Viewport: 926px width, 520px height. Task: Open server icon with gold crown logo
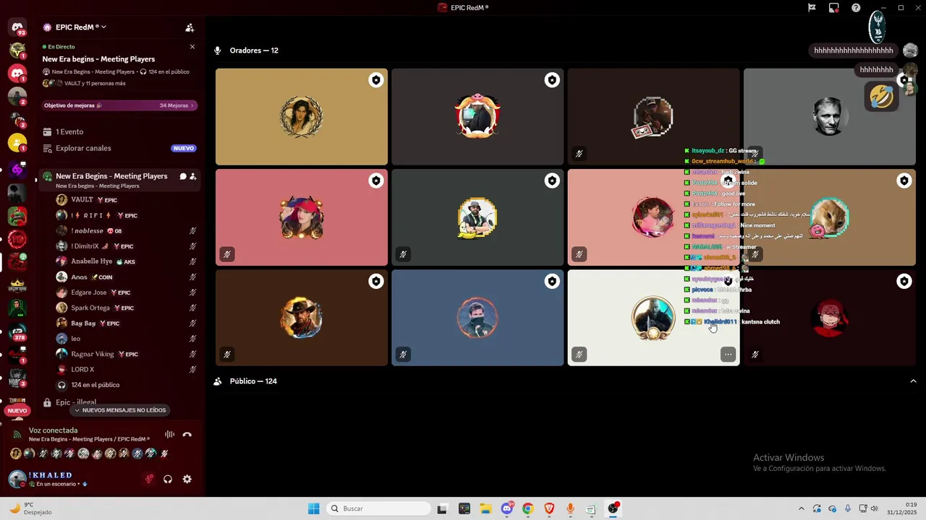click(x=17, y=285)
